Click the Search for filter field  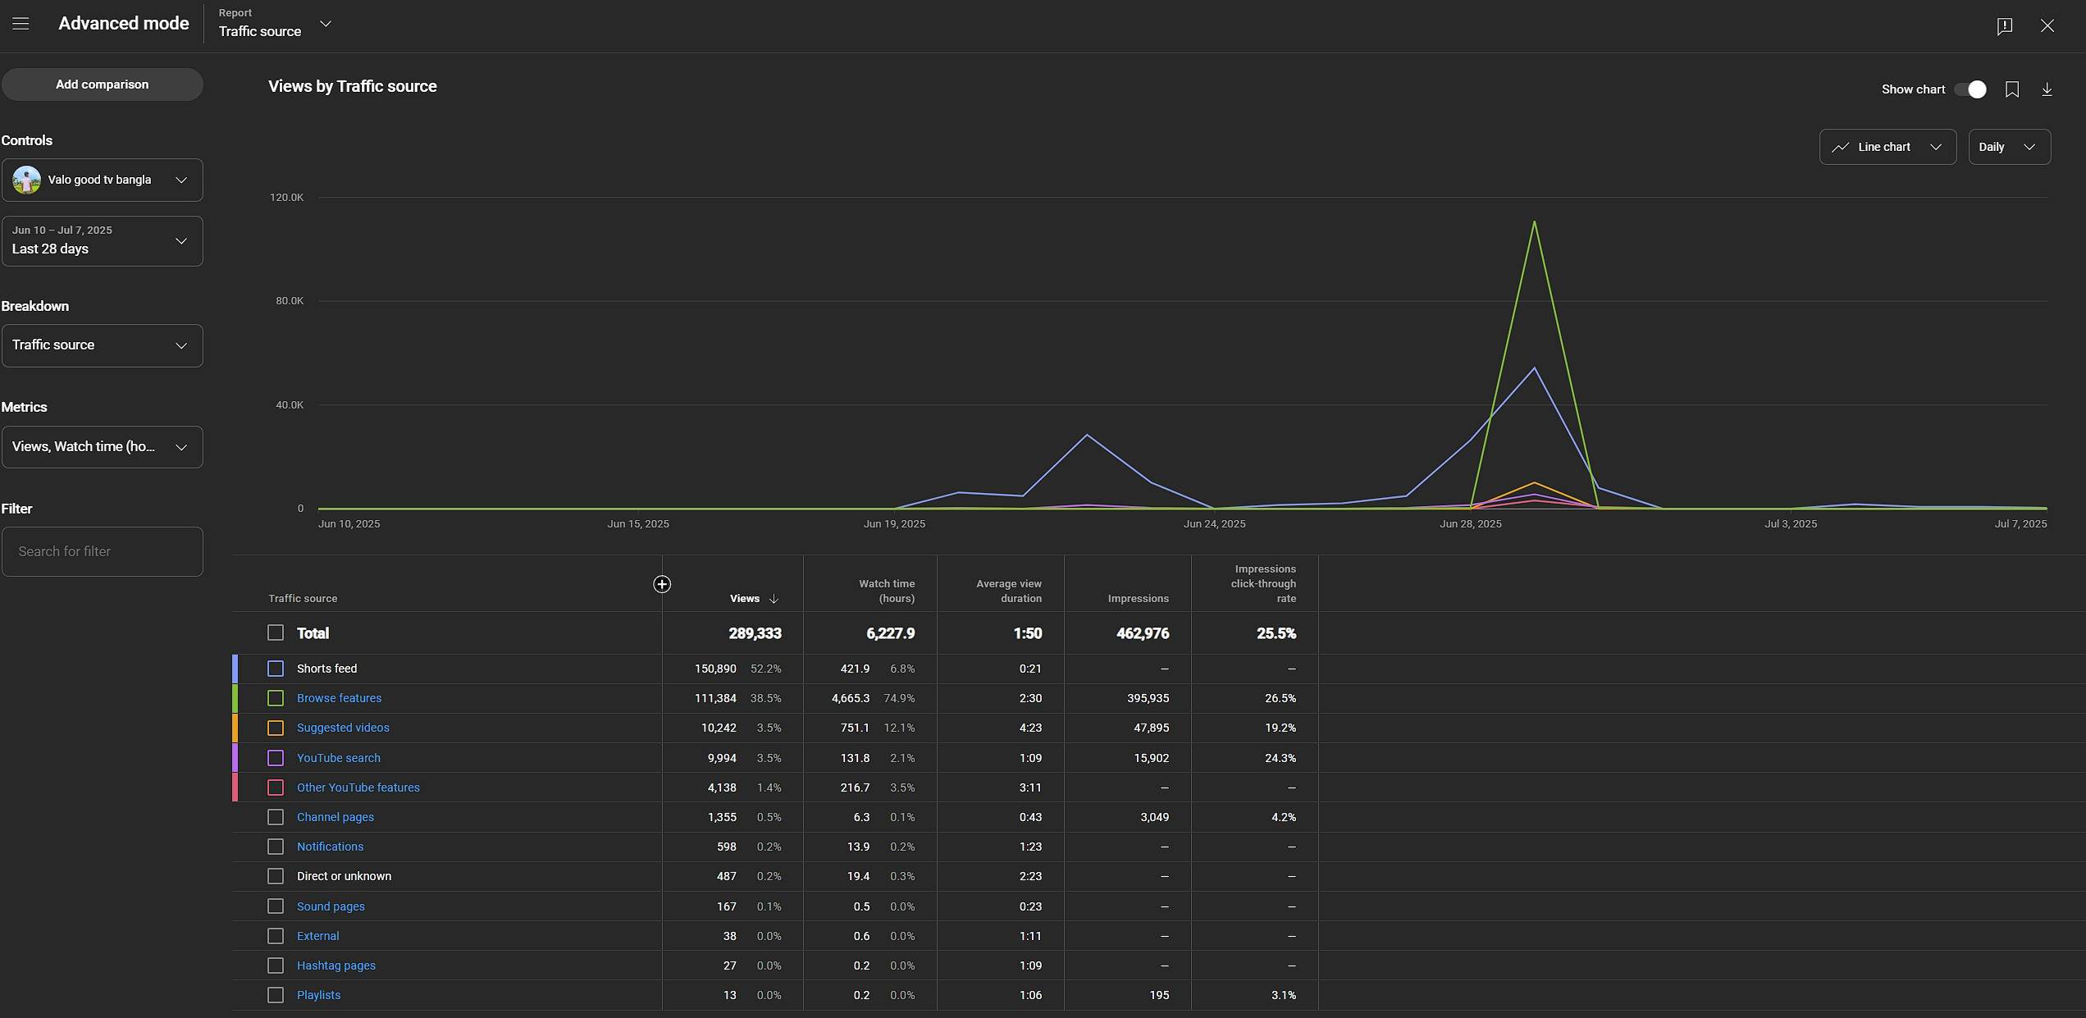pos(102,551)
